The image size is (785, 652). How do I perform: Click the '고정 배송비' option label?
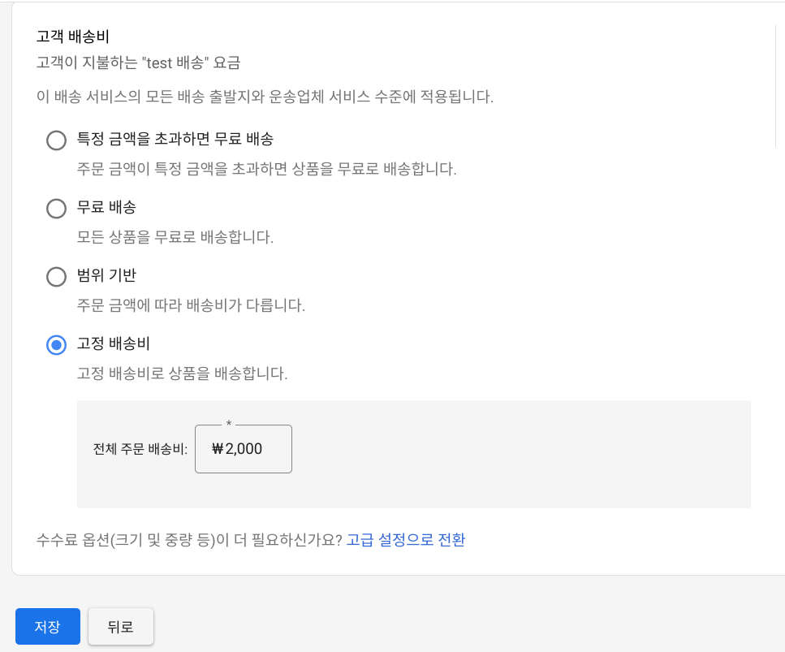pyautogui.click(x=114, y=343)
